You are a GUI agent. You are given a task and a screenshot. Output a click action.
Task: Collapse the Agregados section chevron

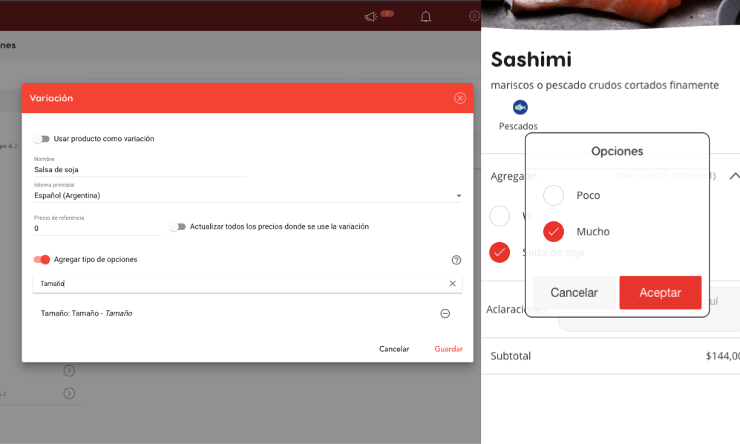[733, 176]
